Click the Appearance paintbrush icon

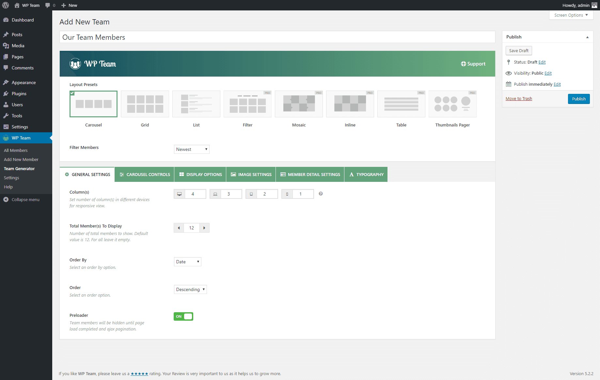pos(6,82)
